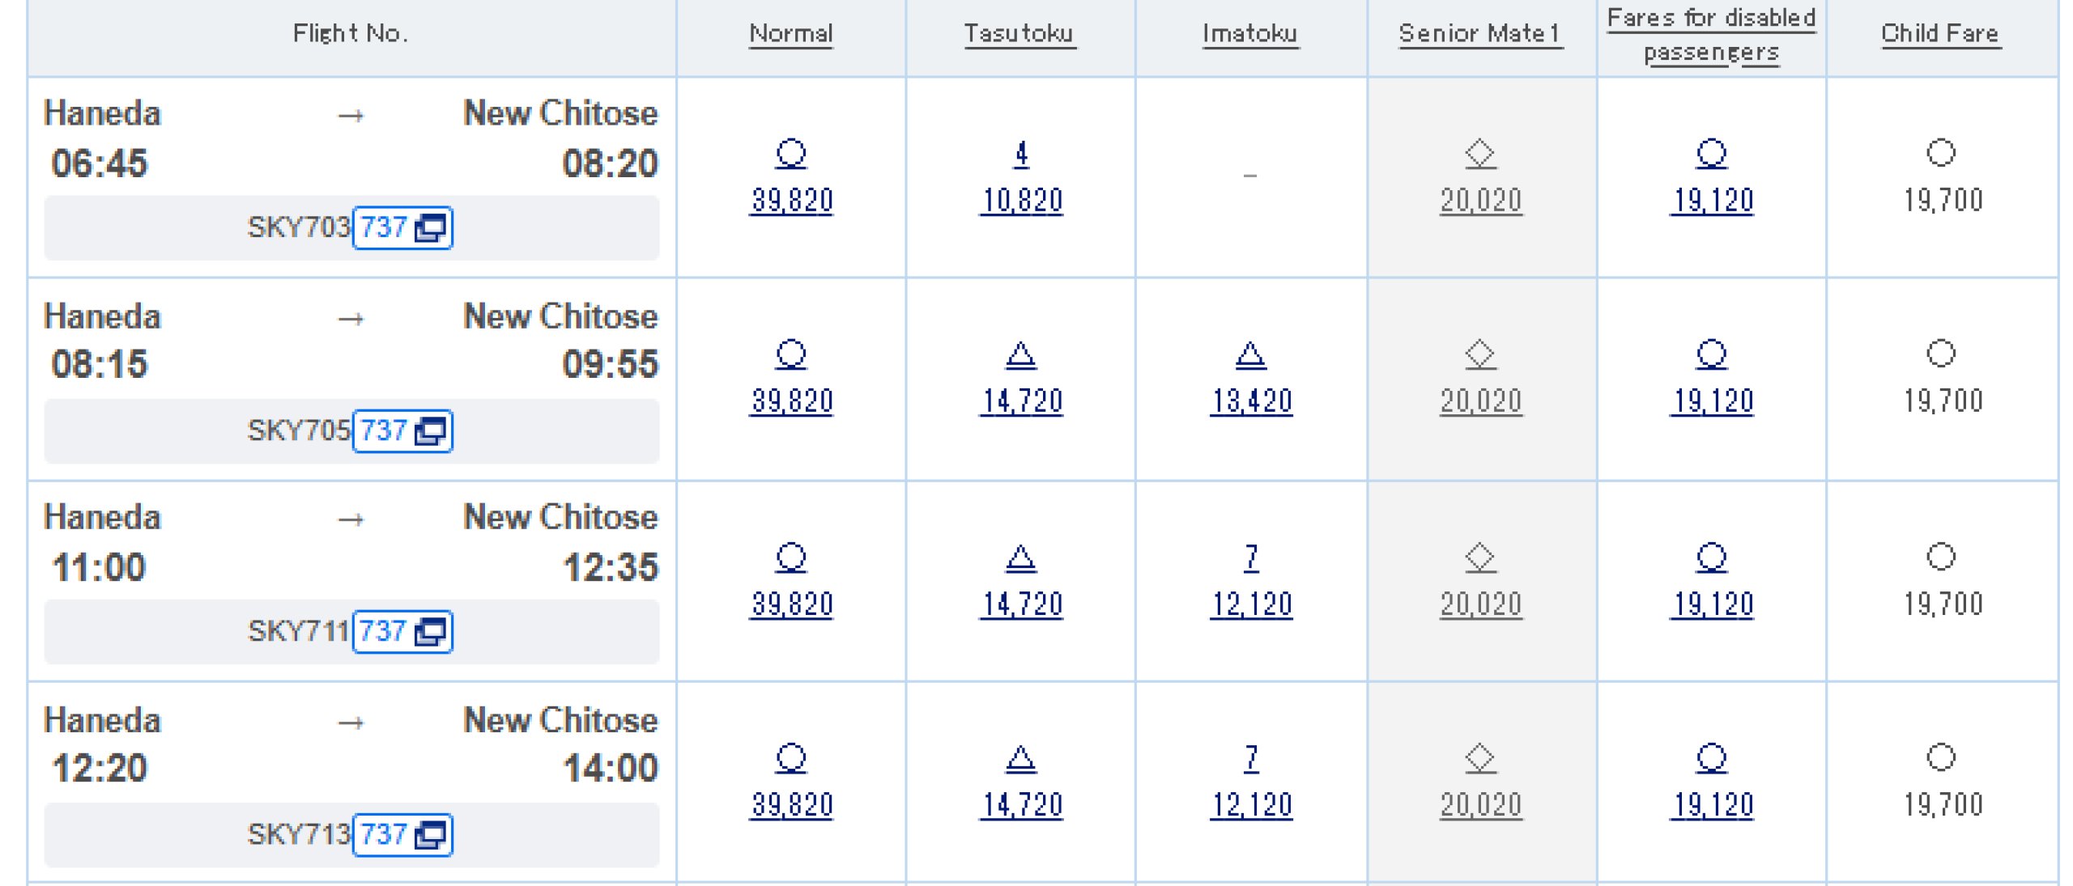Click Imatoku 7 seats left on SKY711
This screenshot has height=886, width=2073.
point(1251,557)
